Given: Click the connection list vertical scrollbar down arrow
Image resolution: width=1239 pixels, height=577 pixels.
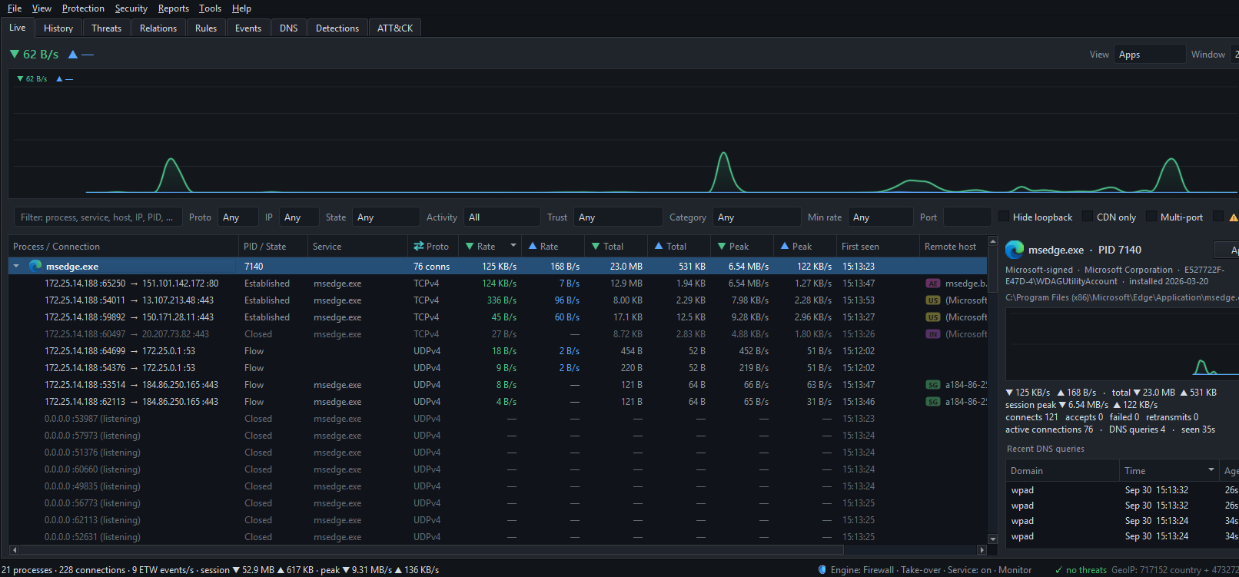Looking at the screenshot, I should pyautogui.click(x=992, y=539).
